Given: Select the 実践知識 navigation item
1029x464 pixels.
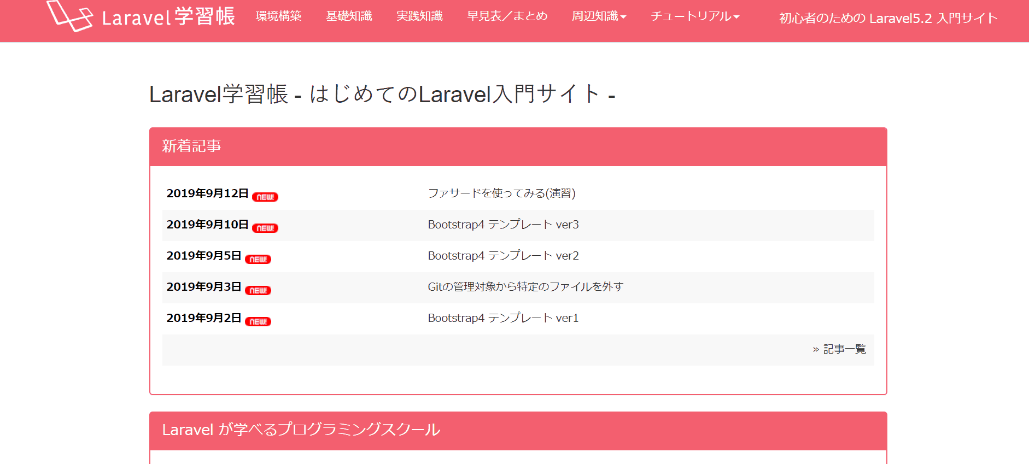Looking at the screenshot, I should (x=419, y=16).
